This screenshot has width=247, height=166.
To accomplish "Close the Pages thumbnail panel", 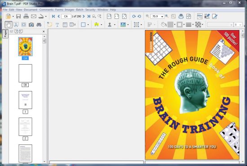I will (x=44, y=31).
